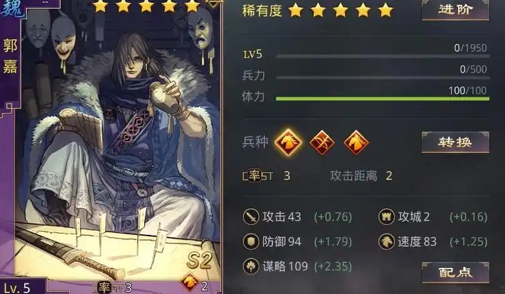Click the 郭嘉 name label on card
Viewport: 505px width, 294px height.
tap(10, 56)
